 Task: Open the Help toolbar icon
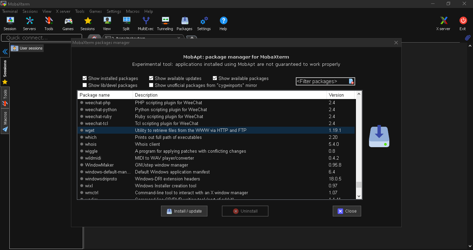[223, 24]
